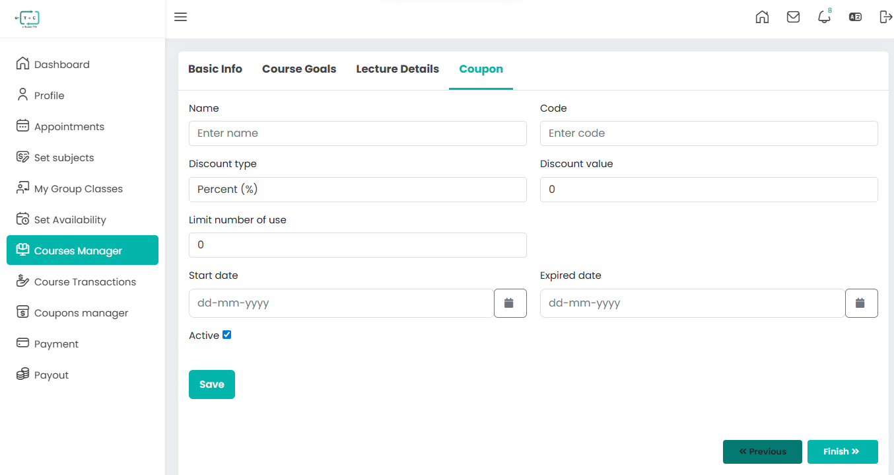Switch to the Lecture Details tab
Viewport: 894px width, 475px height.
pyautogui.click(x=397, y=69)
